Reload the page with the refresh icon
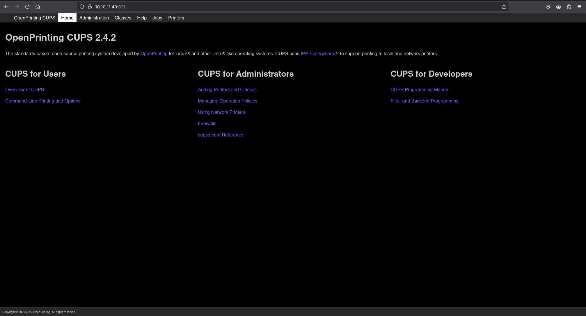 27,7
